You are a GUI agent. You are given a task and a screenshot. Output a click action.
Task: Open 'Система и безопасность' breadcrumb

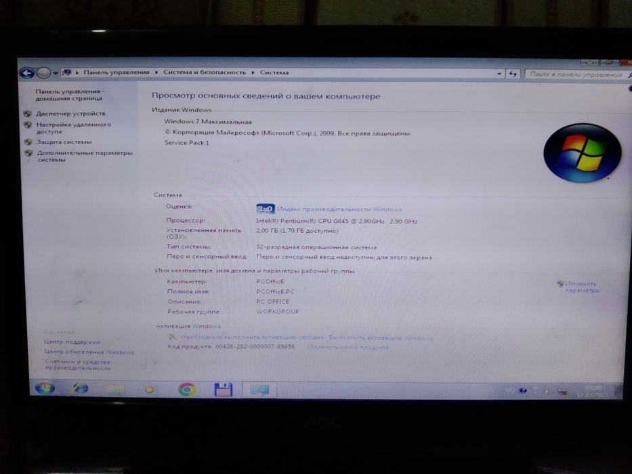pyautogui.click(x=205, y=72)
